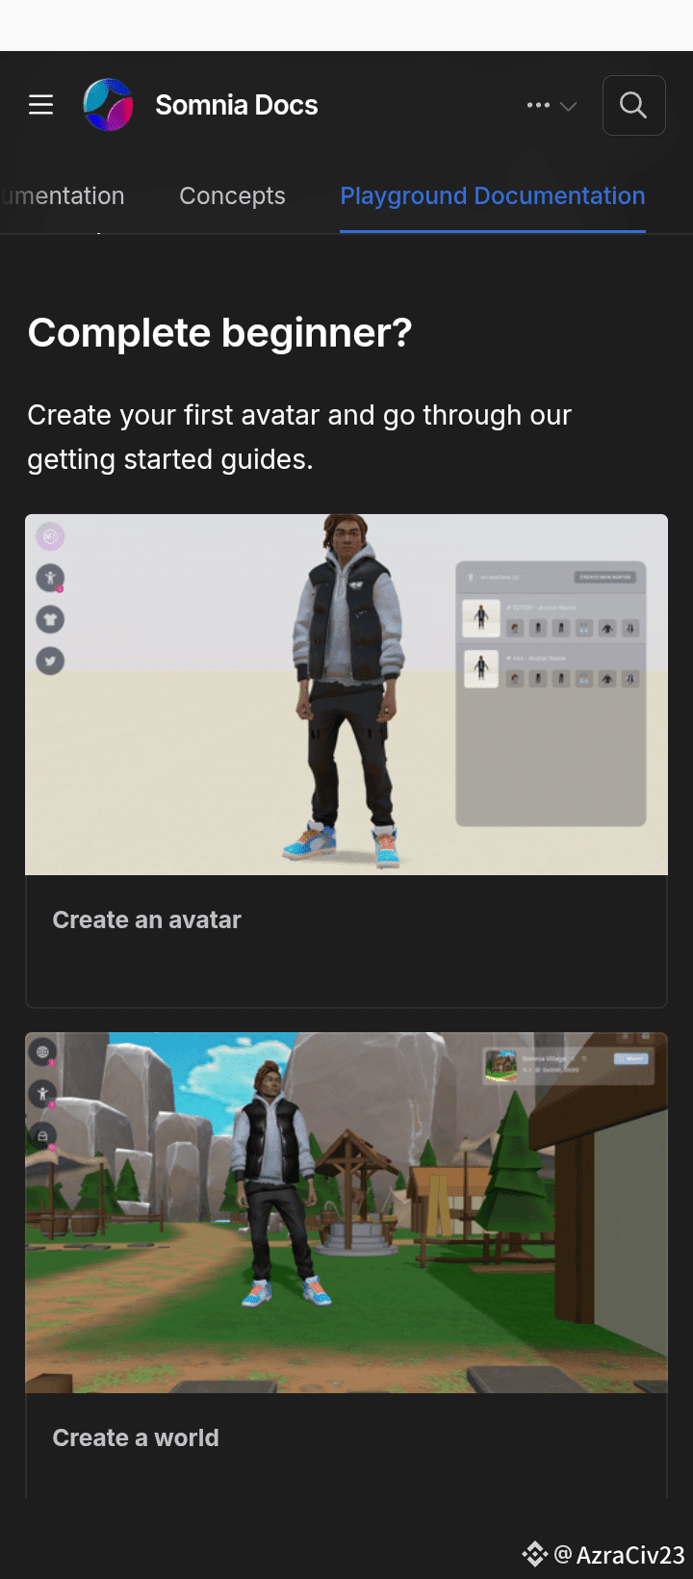Click the Create New Avatar button in preview
Screen dimensions: 693x1579
coord(604,577)
